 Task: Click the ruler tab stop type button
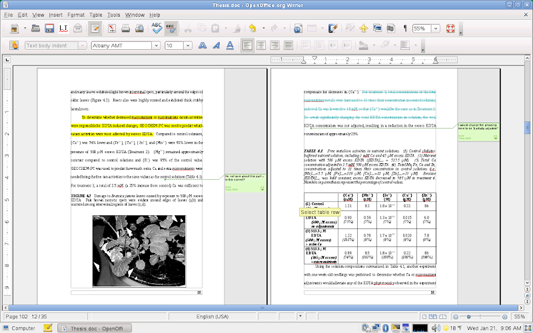pos(7,60)
